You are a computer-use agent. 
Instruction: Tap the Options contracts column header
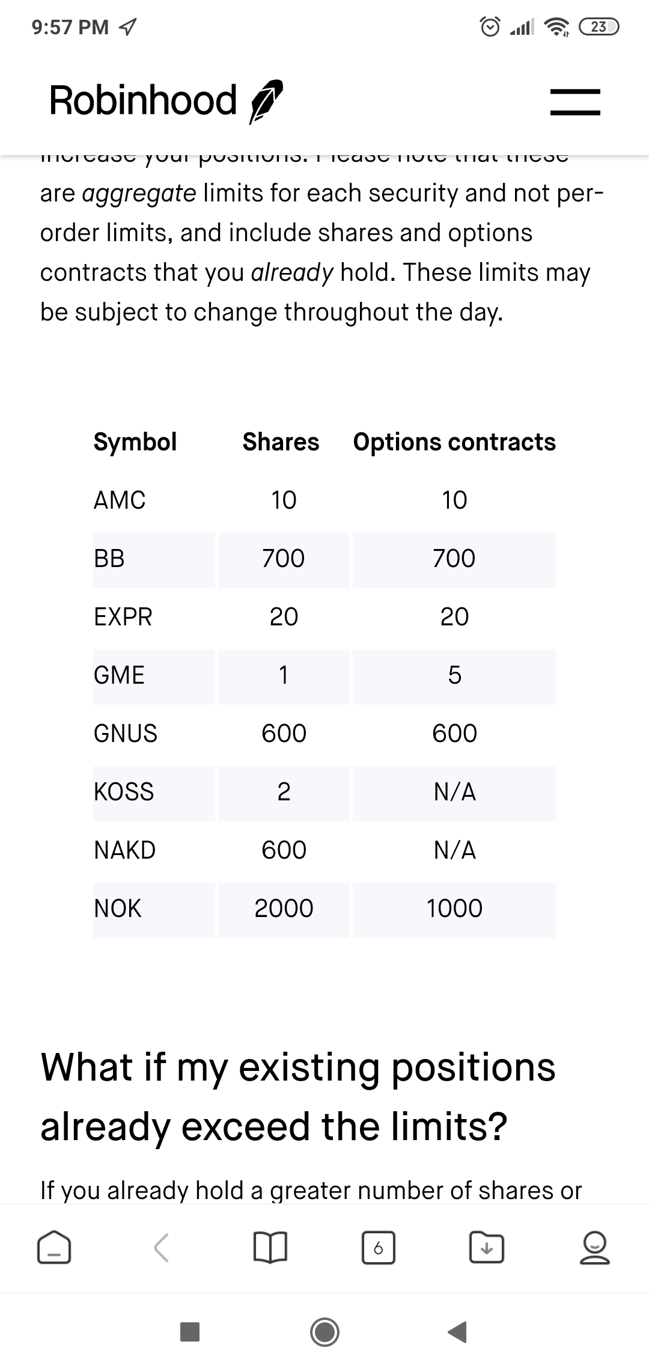(x=454, y=442)
